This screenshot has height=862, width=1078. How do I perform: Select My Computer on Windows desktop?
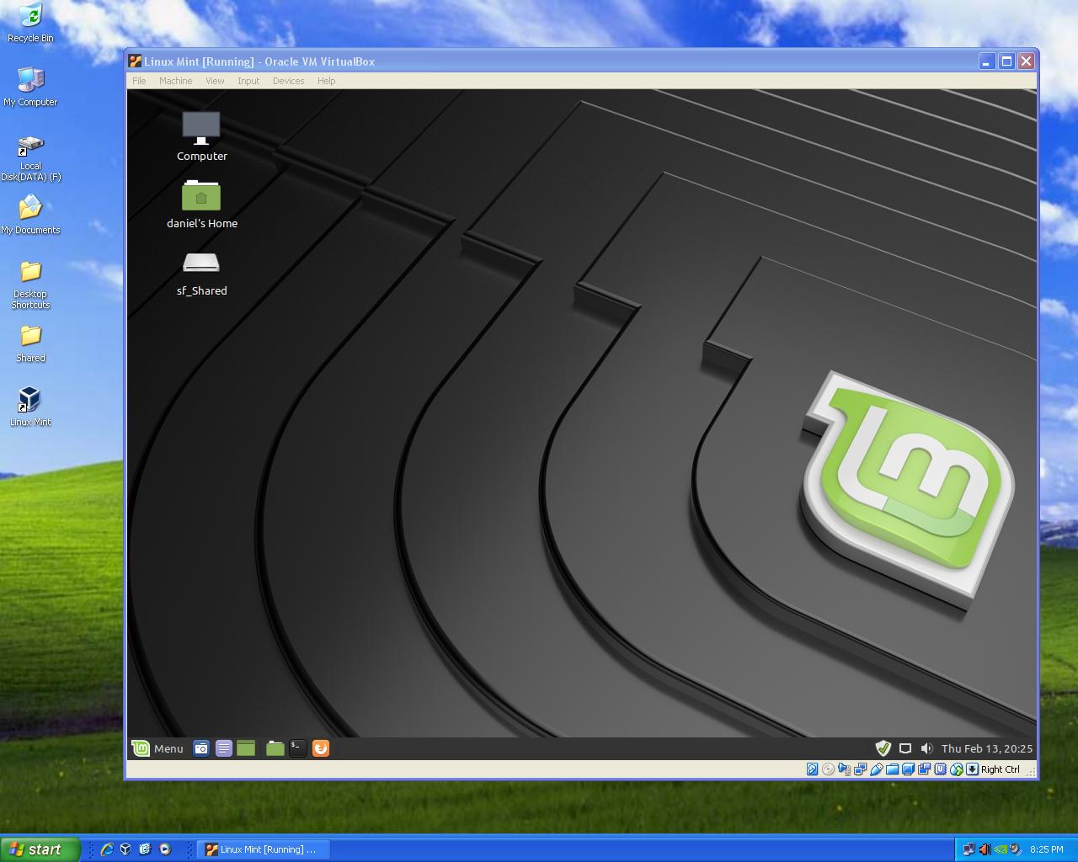[30, 87]
